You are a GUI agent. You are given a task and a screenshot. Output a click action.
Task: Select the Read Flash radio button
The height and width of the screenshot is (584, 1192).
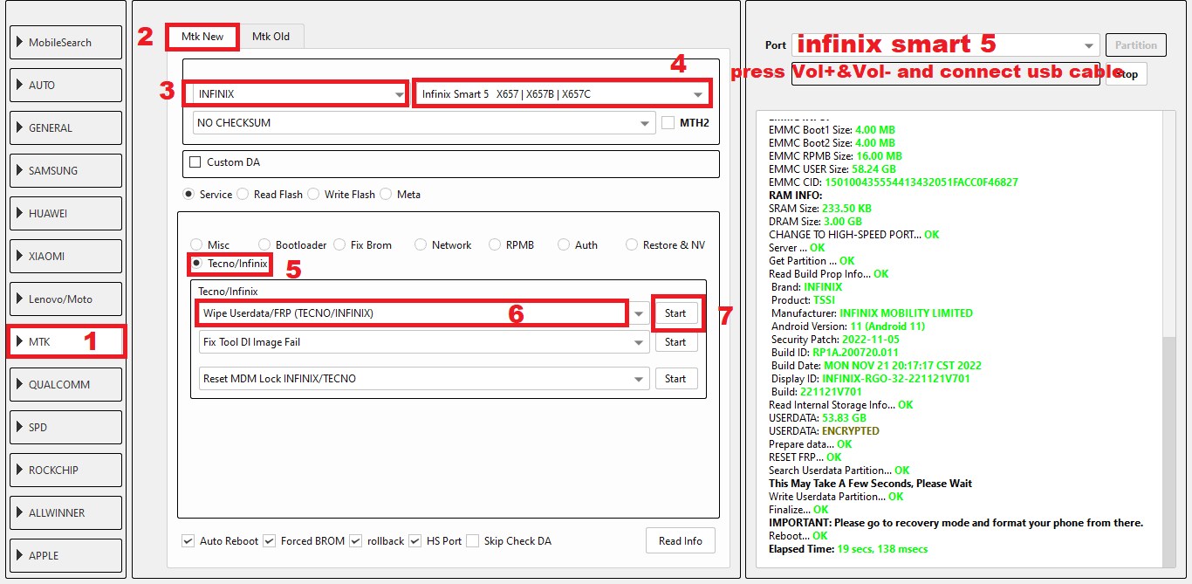(x=243, y=195)
